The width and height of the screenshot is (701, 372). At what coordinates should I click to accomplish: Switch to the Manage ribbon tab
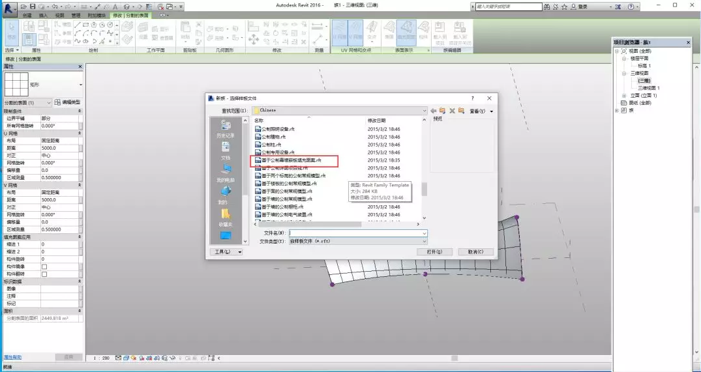tap(76, 15)
